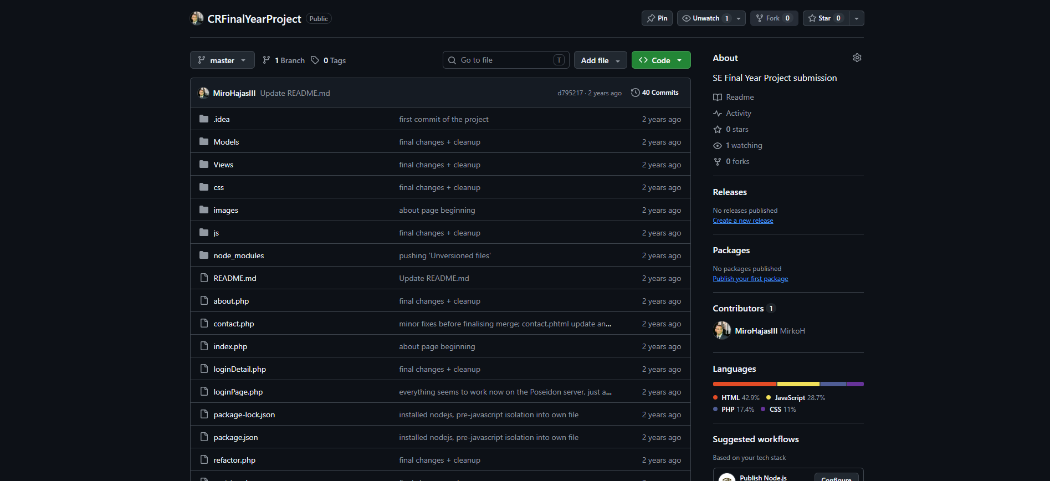
Task: Fork the repository using the Fork button
Action: (x=774, y=18)
